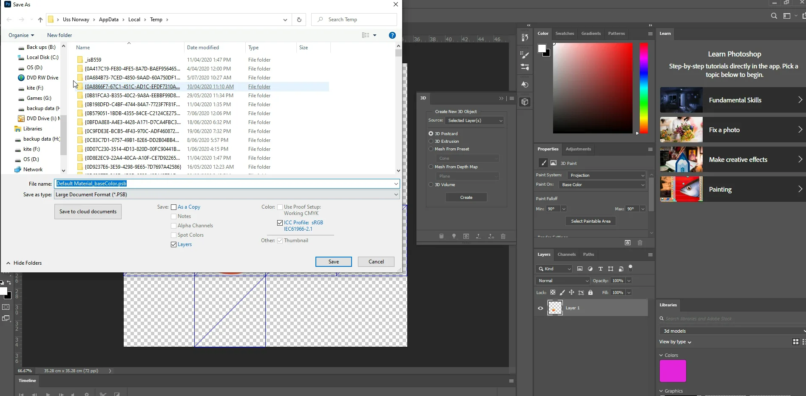
Task: Lock all layer properties with the padlock icon
Action: [x=590, y=292]
